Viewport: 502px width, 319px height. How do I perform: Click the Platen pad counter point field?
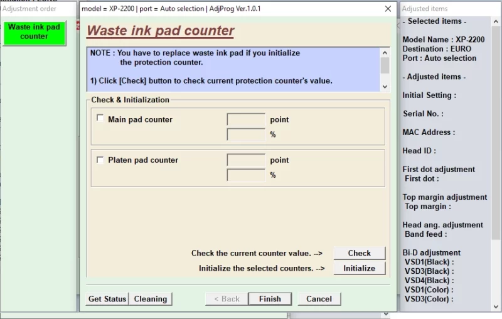[246, 160]
